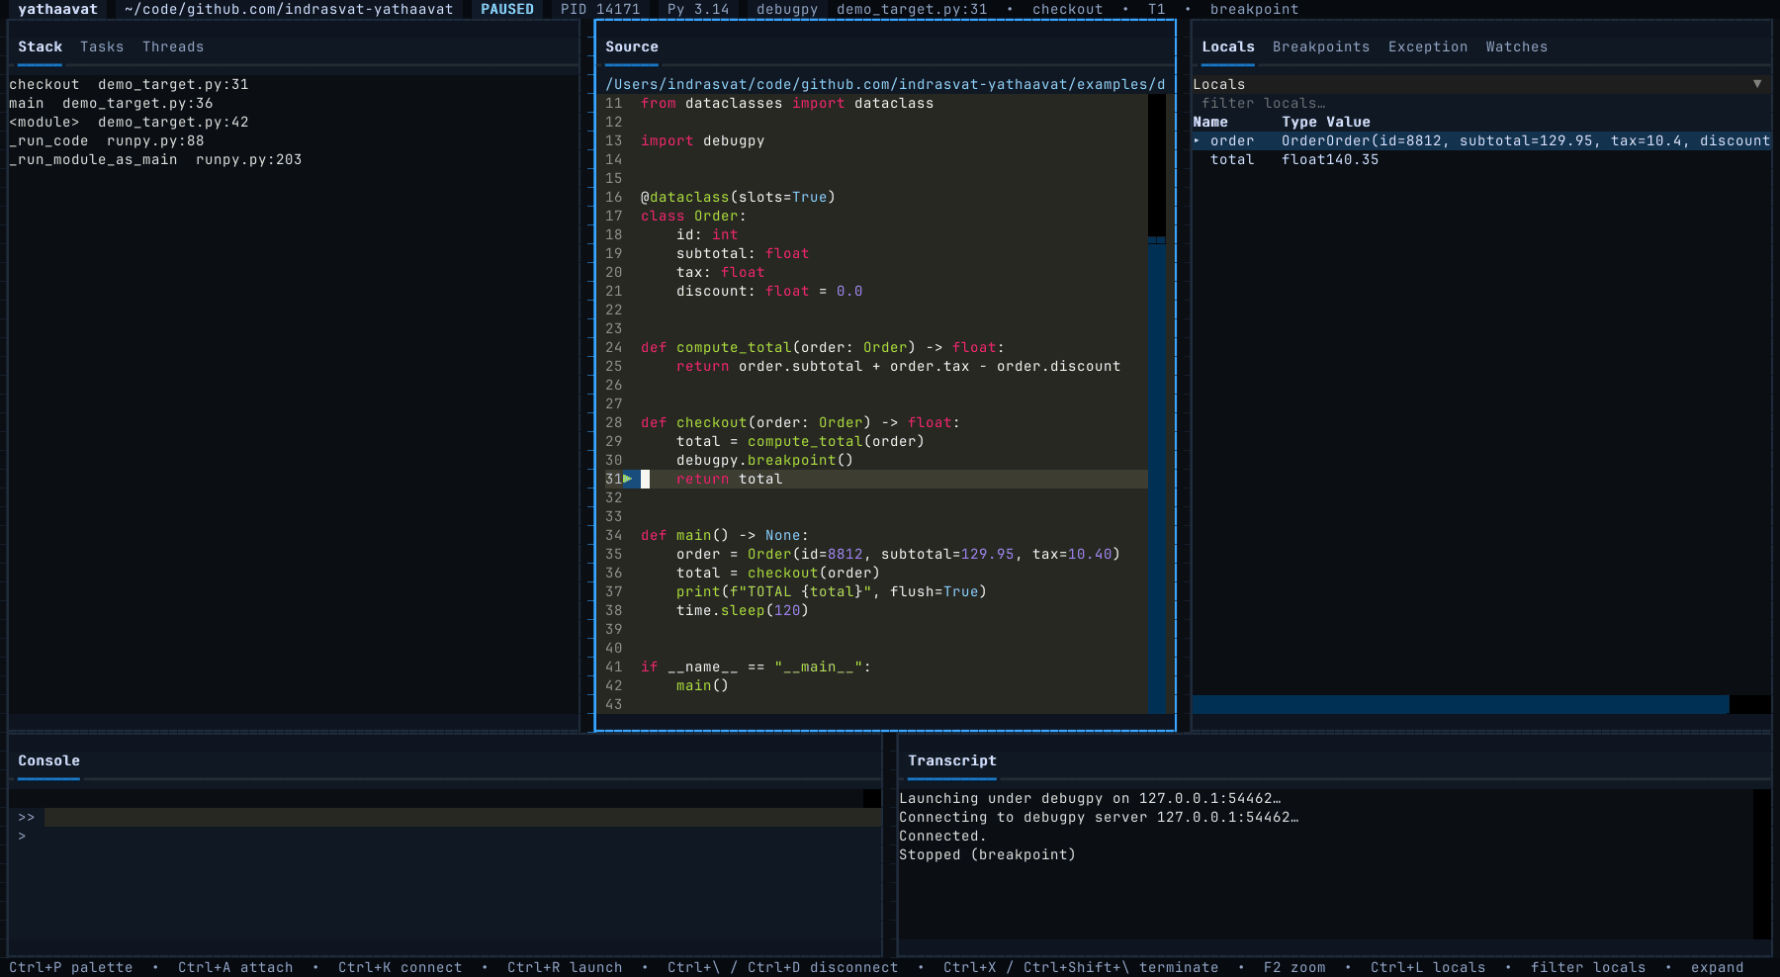Click line 25 return statement in source

pos(898,366)
